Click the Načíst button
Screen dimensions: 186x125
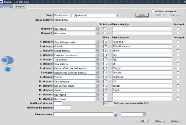(x=142, y=15)
